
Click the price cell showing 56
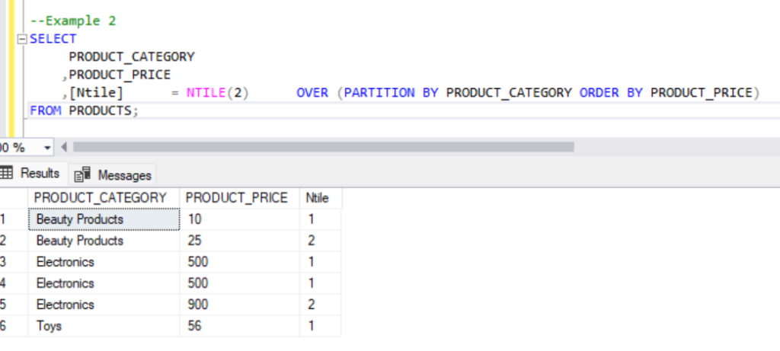pyautogui.click(x=194, y=326)
